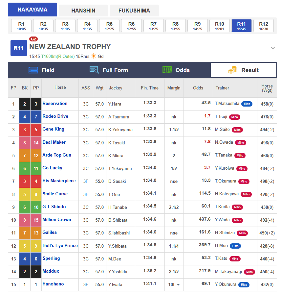
Task: Open horse His Masterpiece's profile link
Action: pyautogui.click(x=59, y=181)
